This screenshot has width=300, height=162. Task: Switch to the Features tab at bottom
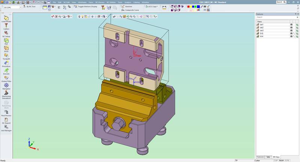coord(260,157)
